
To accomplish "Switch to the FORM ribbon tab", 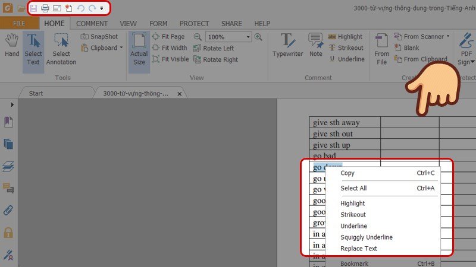I will coord(158,24).
